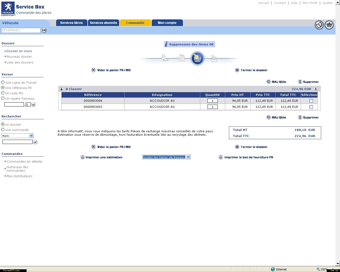Switch to the 'Services abonnés' tab

click(x=103, y=23)
